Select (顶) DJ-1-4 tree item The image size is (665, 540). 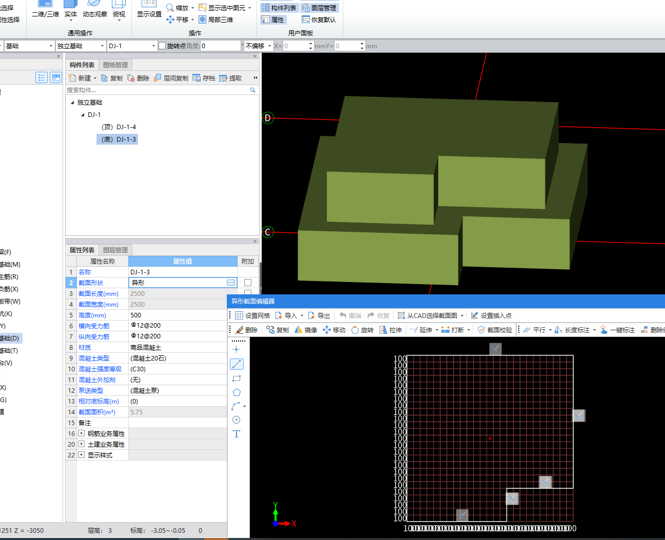point(119,127)
